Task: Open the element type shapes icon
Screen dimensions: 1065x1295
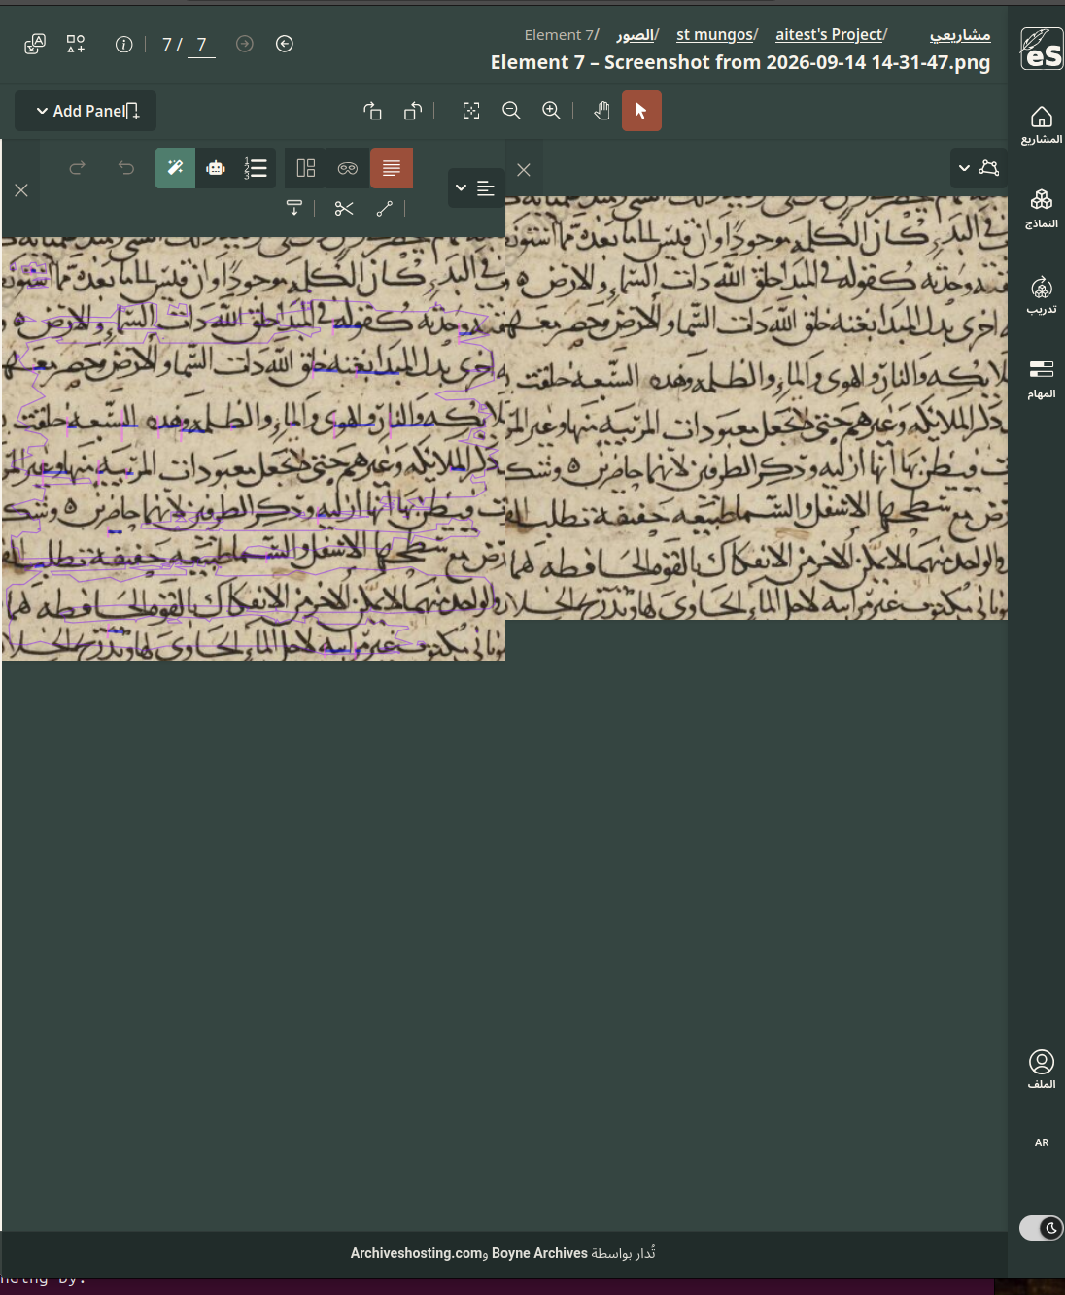Action: click(76, 44)
